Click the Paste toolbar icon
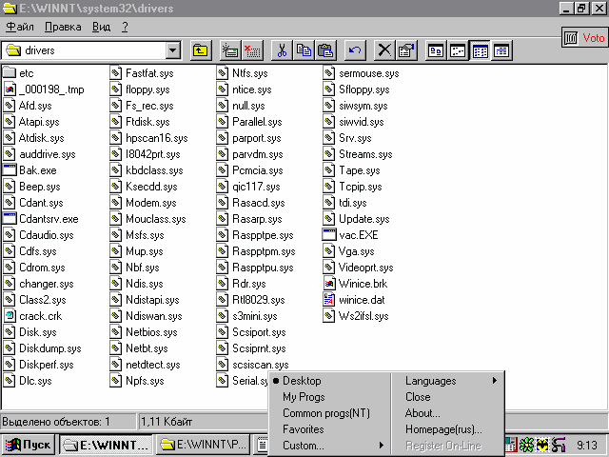Screen dimensions: 609x457 [325, 50]
